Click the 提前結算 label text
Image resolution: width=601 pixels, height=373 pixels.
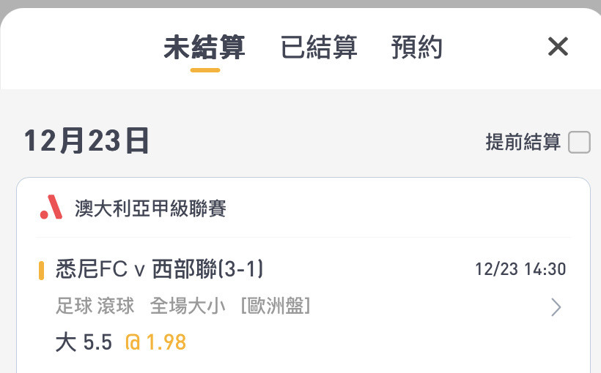(523, 142)
